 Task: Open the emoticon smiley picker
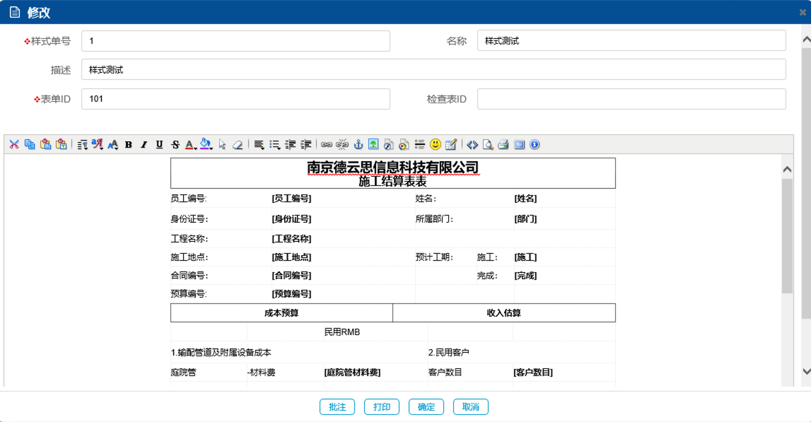[435, 144]
